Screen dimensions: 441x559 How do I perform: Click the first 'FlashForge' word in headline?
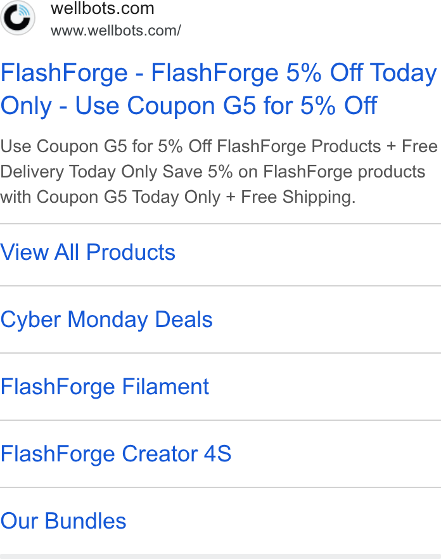(x=64, y=73)
